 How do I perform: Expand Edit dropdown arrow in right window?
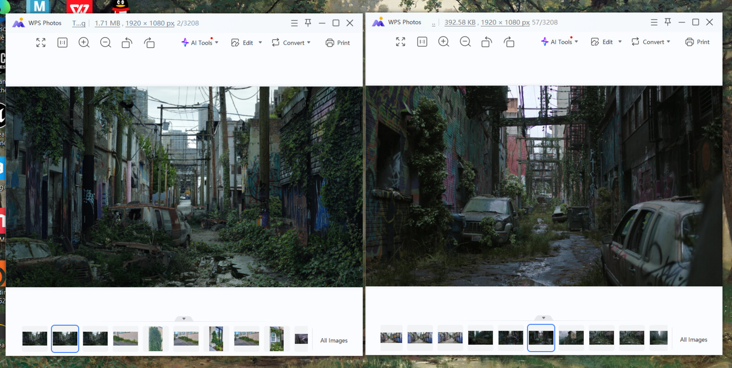click(620, 42)
